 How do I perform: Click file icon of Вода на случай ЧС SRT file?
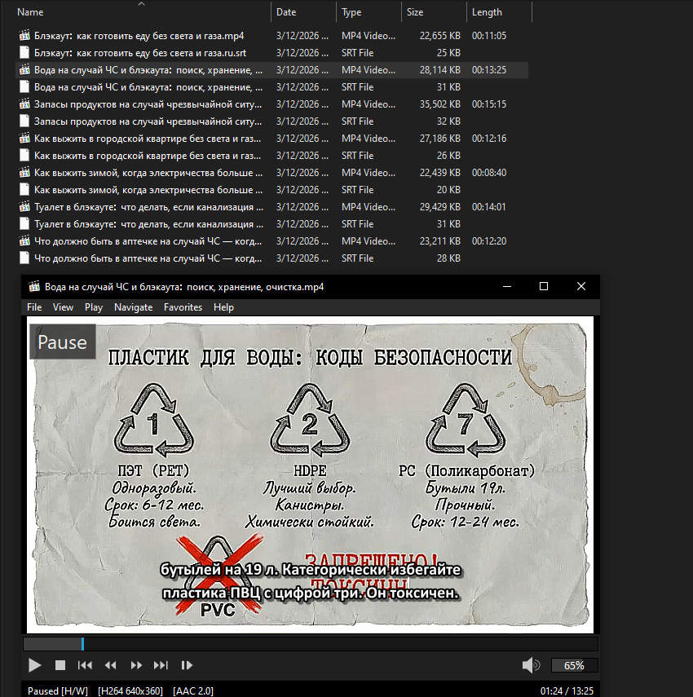click(24, 87)
